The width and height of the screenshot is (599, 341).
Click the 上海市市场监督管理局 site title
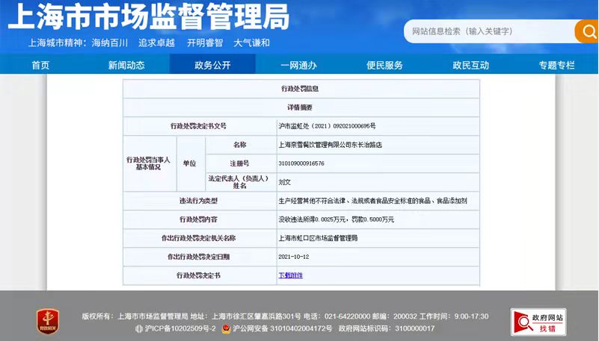click(149, 16)
